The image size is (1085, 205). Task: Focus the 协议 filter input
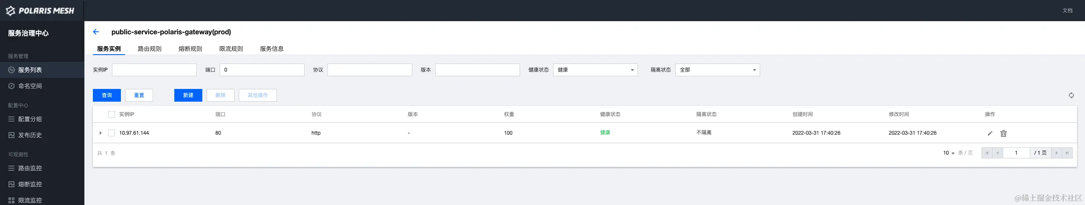(370, 70)
